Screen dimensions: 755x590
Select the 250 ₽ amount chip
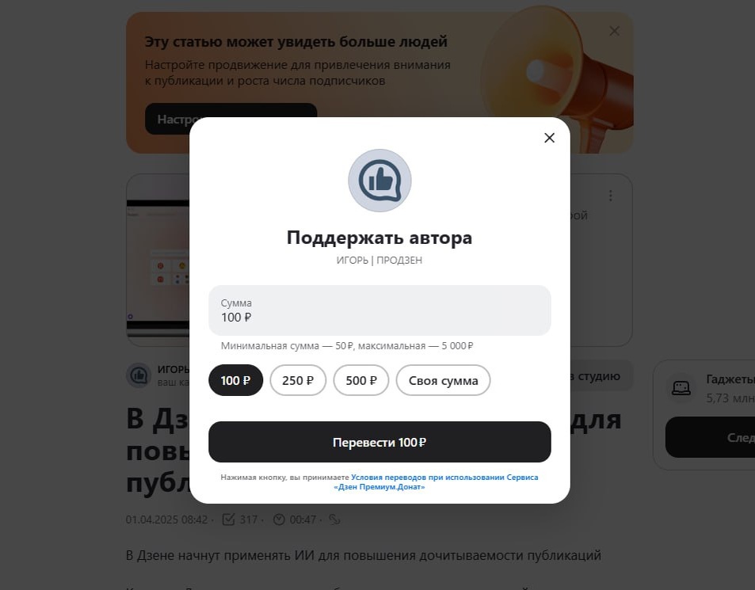(298, 380)
